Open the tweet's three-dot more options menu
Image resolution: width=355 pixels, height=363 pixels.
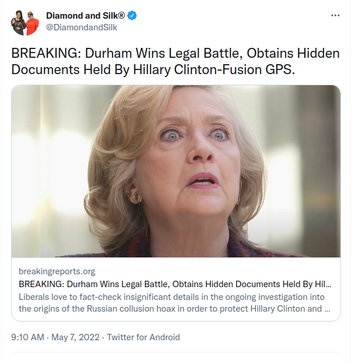point(335,16)
